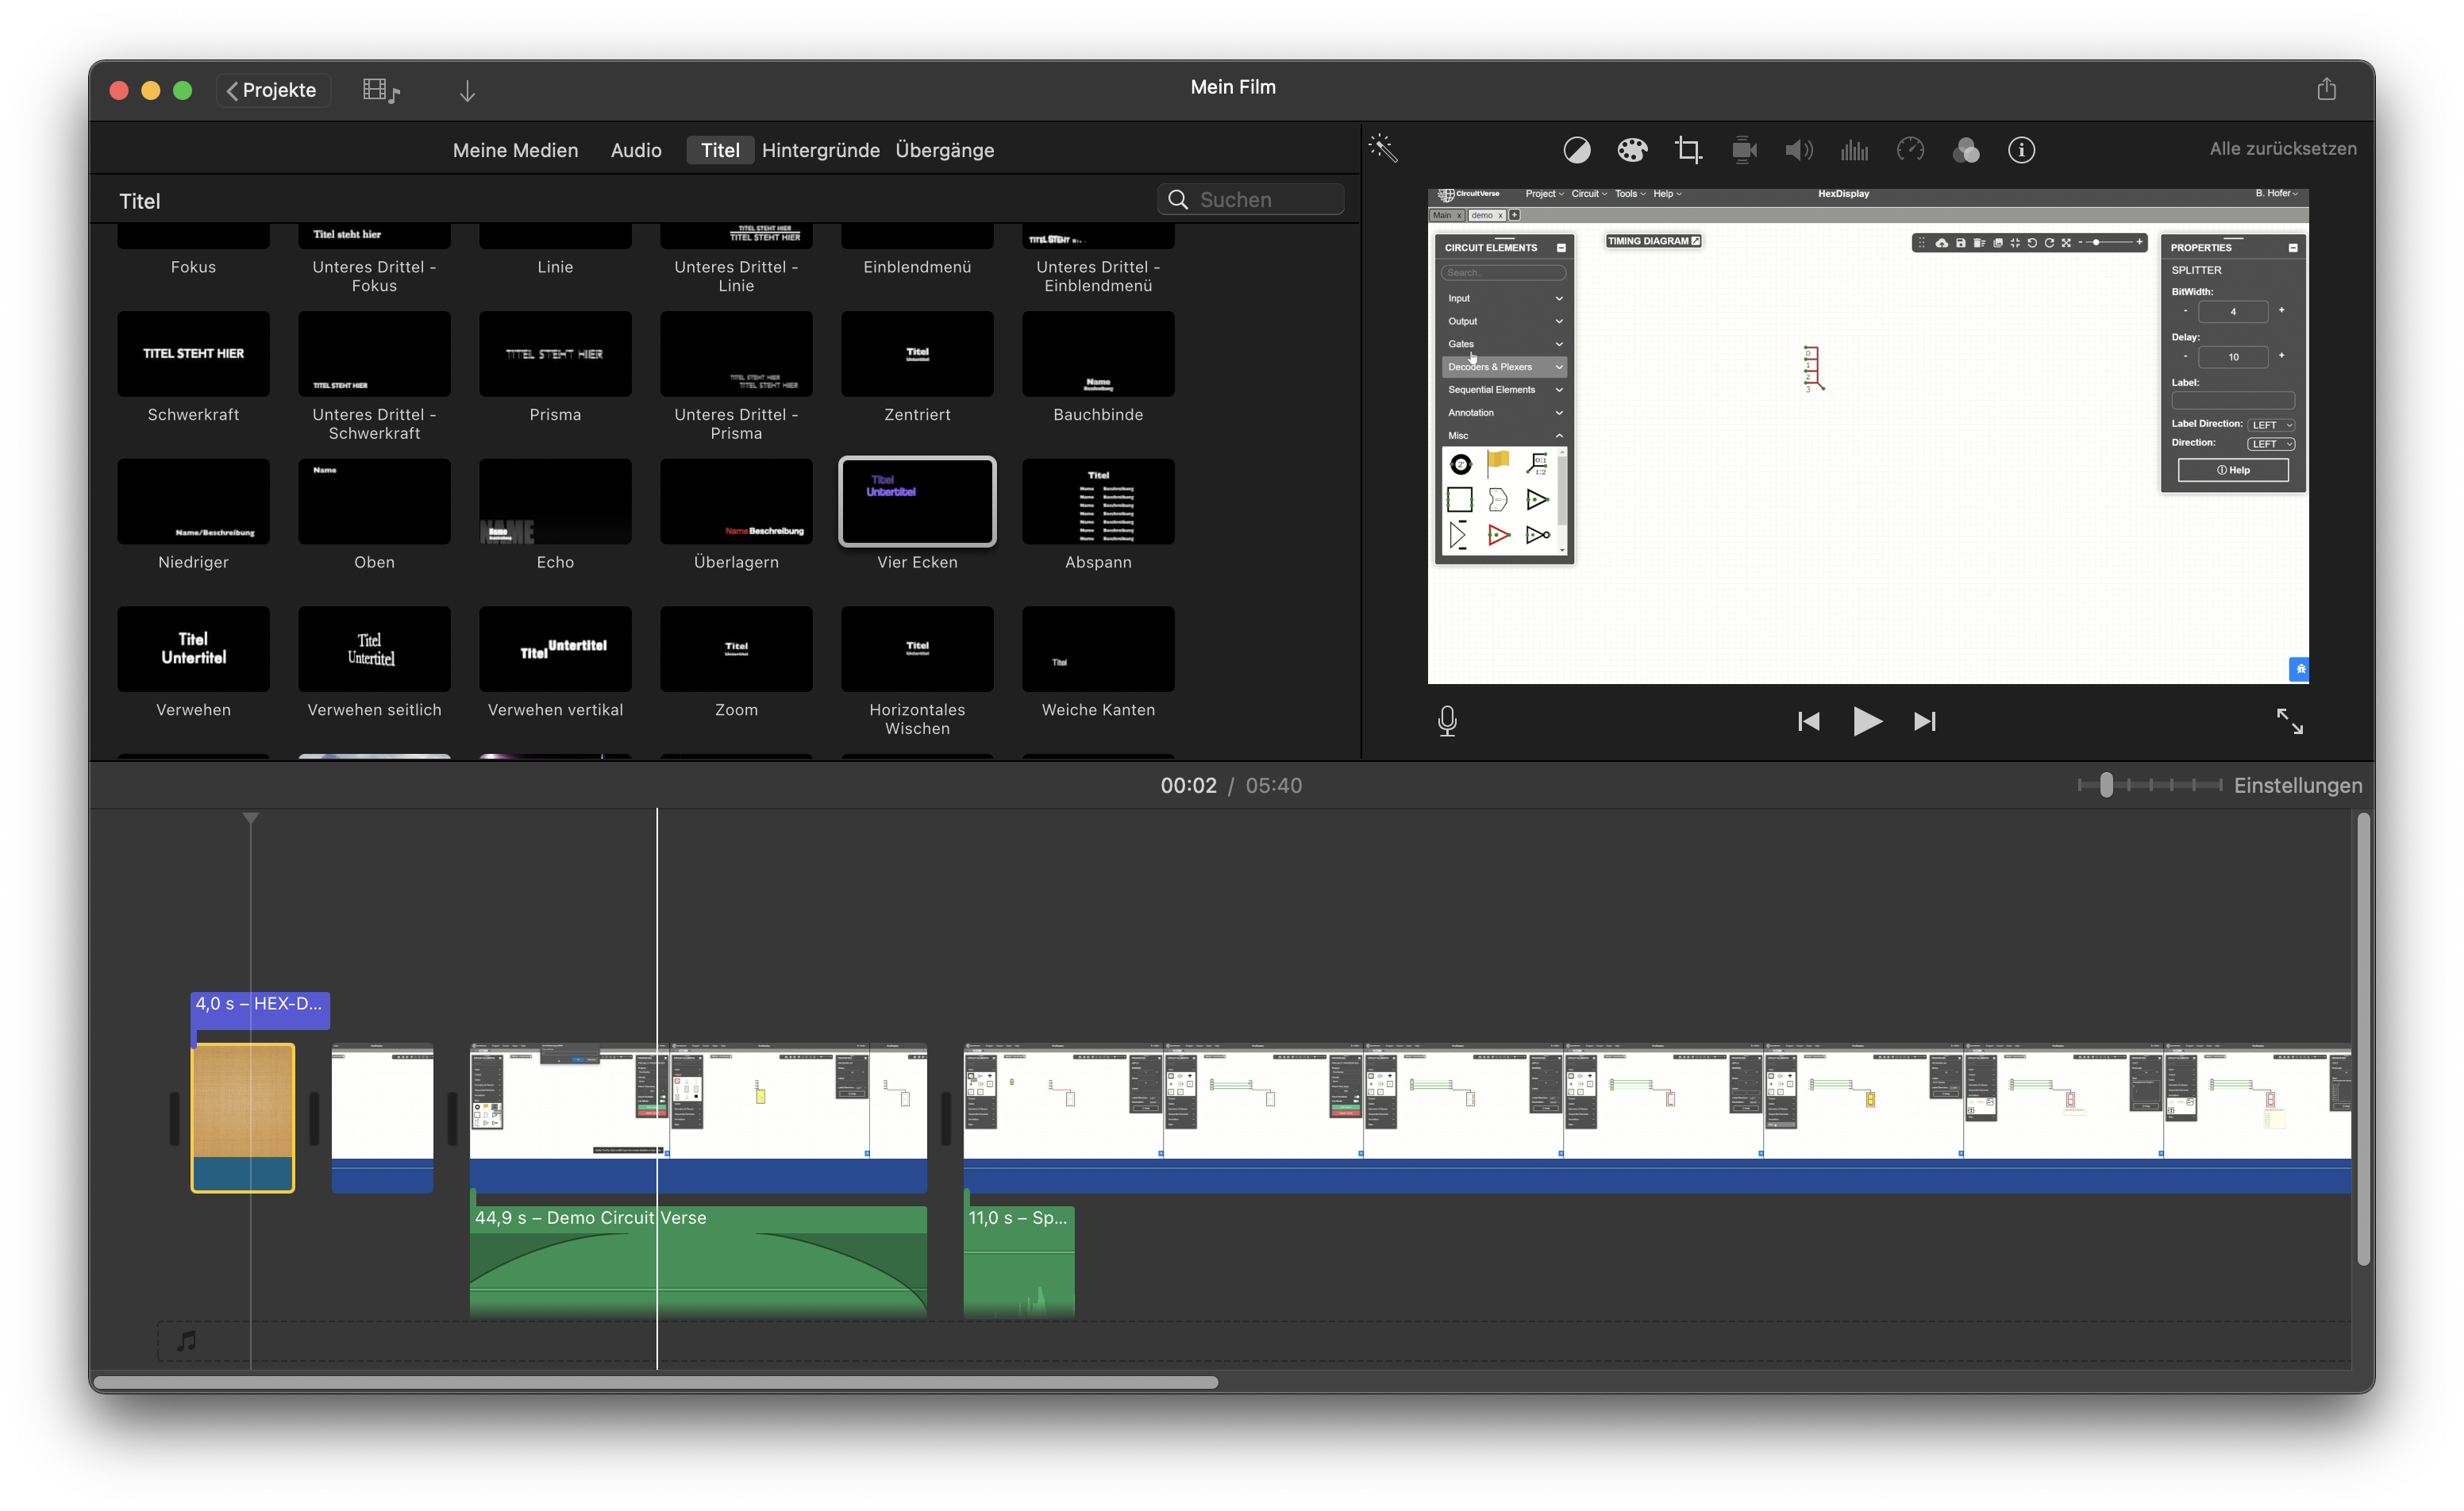Select the Verwehen title thumbnail

coord(193,649)
